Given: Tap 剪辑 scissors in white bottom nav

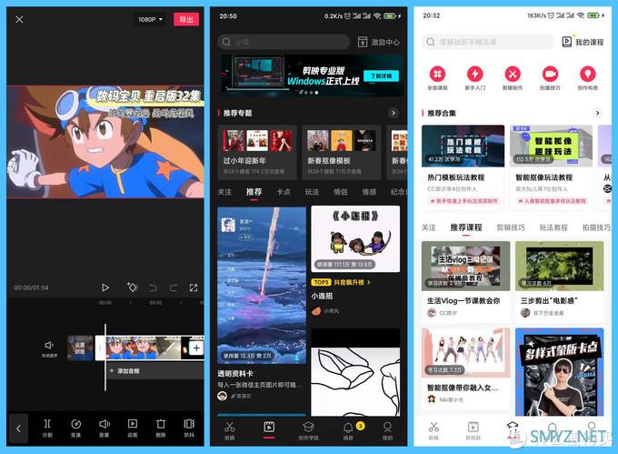Looking at the screenshot, I should (434, 430).
